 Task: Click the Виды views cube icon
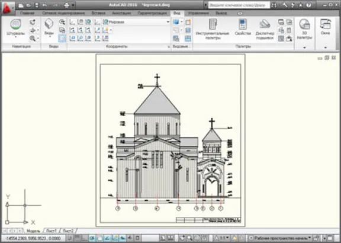click(49, 24)
